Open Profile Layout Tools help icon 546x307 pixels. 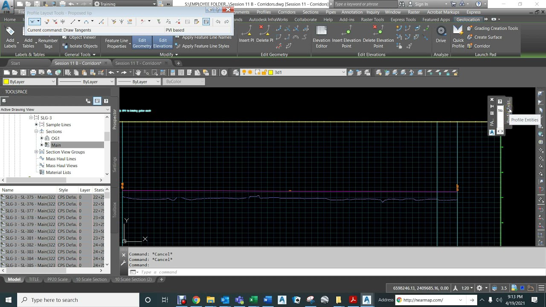[x=218, y=9]
